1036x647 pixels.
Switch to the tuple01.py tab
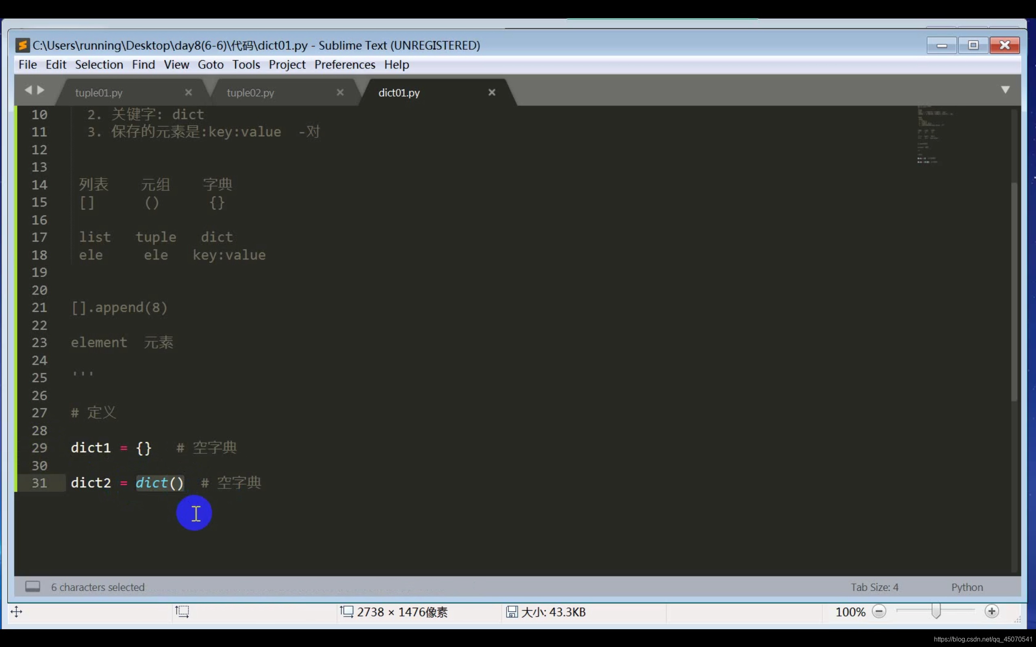99,93
